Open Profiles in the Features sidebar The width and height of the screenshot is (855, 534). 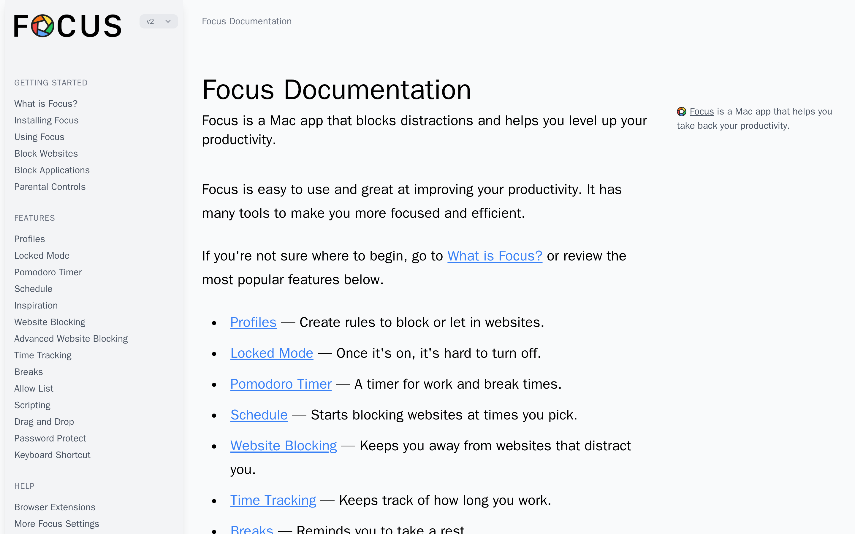[30, 239]
